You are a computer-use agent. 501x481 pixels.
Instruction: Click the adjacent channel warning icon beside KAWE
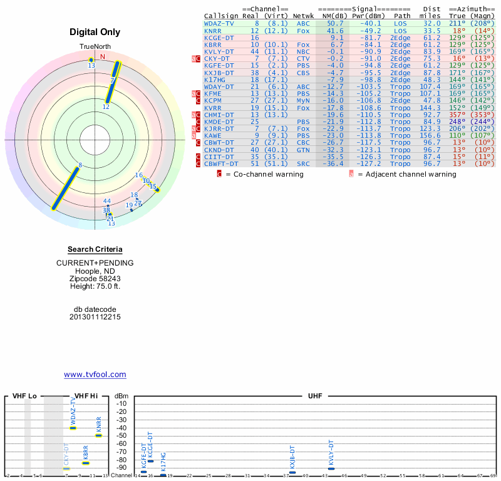point(194,136)
